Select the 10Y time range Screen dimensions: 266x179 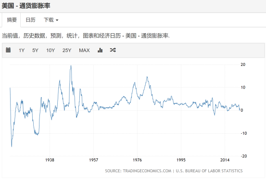pos(51,51)
